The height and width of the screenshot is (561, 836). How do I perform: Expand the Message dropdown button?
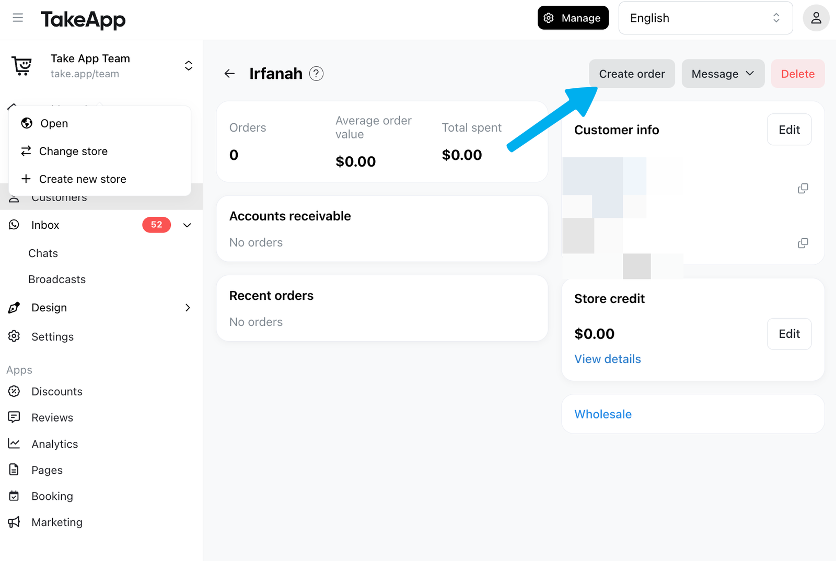(x=723, y=74)
